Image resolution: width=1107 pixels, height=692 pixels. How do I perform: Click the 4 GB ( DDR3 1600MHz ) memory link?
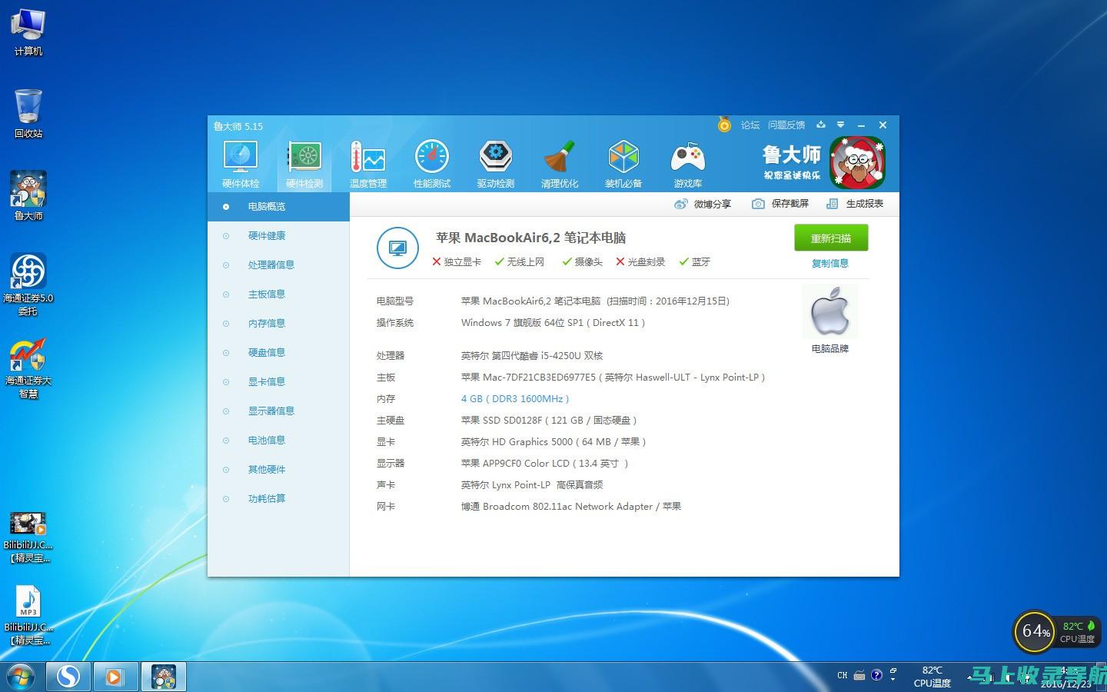(x=515, y=398)
